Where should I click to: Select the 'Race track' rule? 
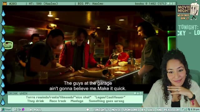[x=58, y=101]
